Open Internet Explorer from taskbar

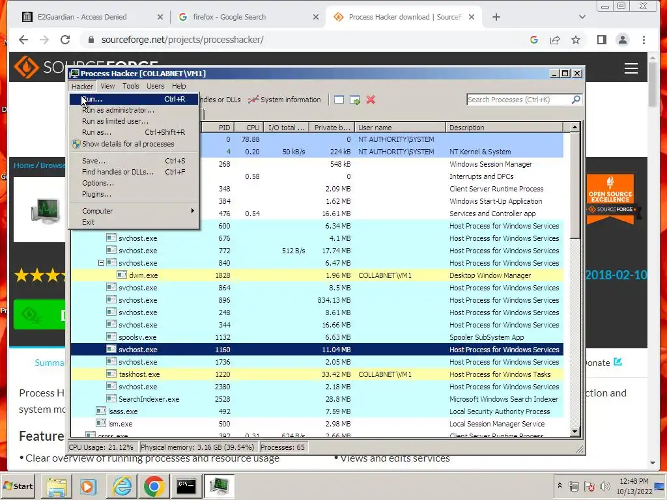coord(122,486)
